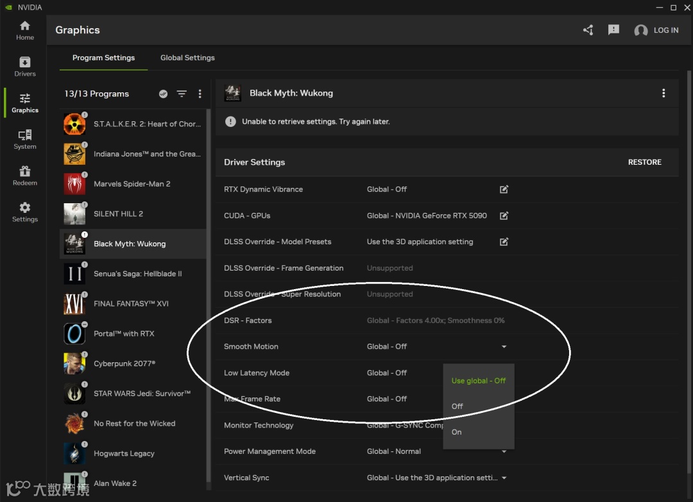
Task: Click the SILENT HILL 2 game icon
Action: coord(74,213)
